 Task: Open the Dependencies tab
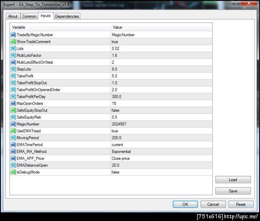pos(67,16)
